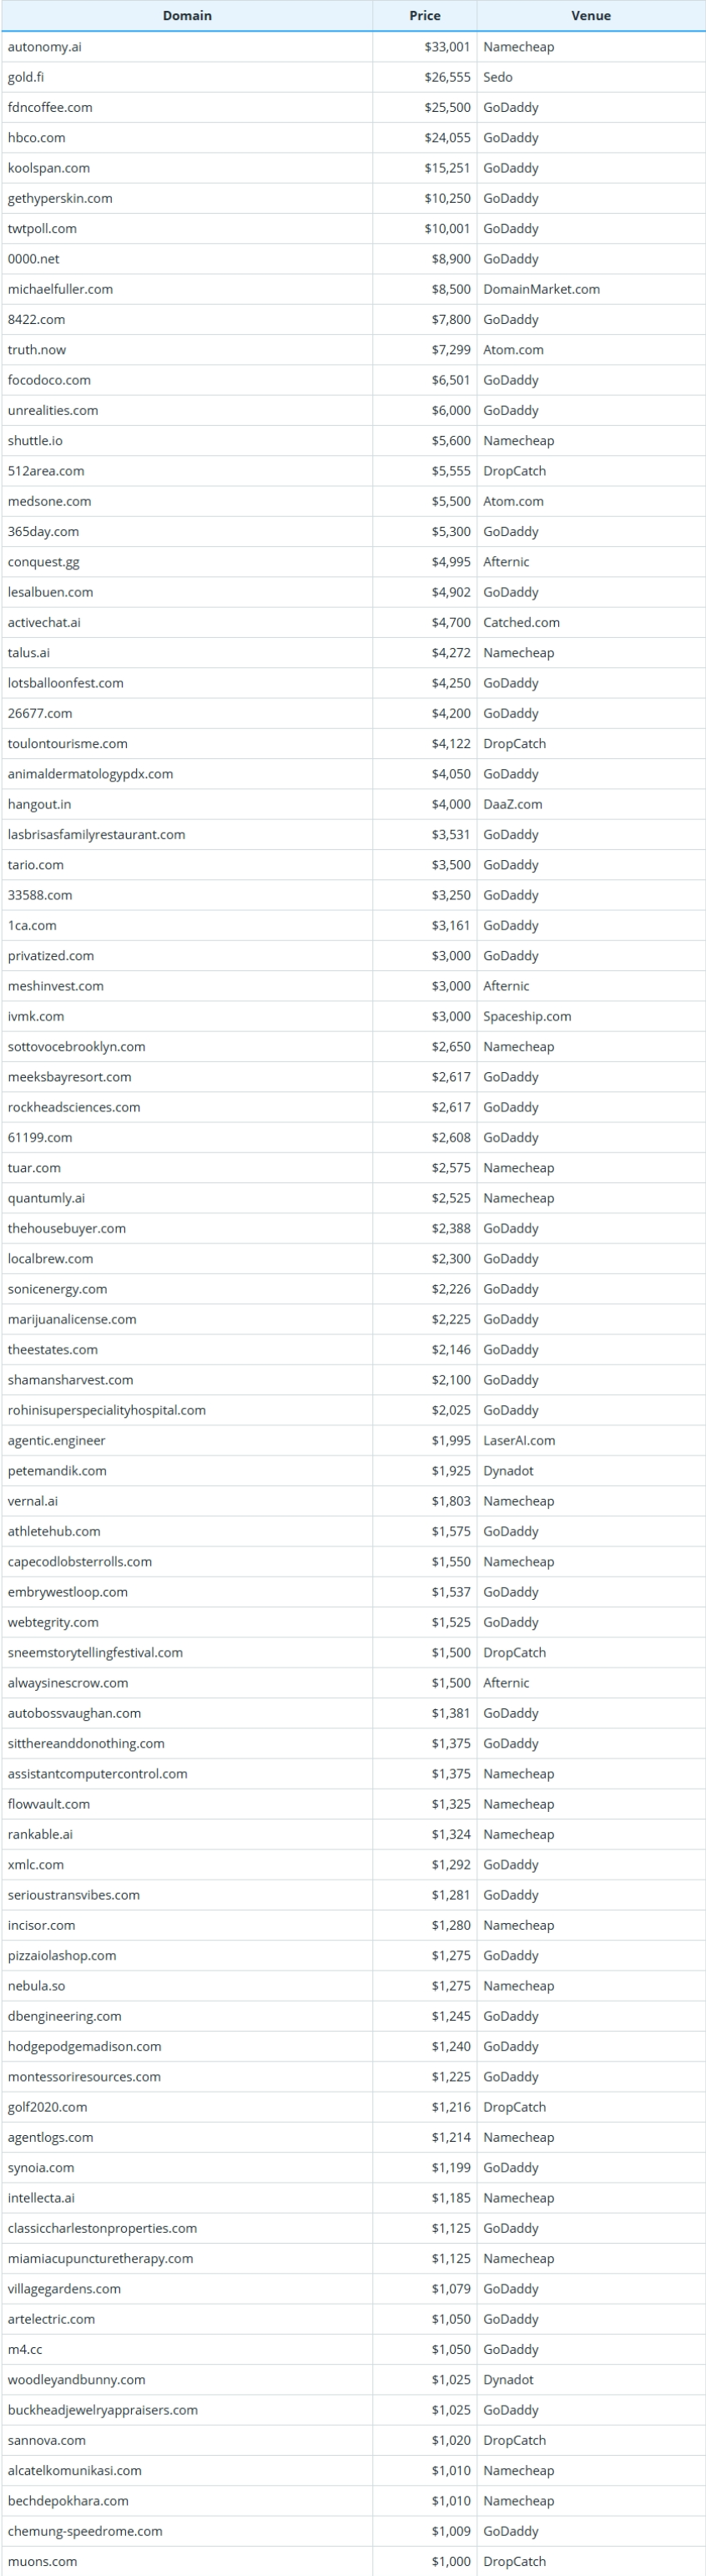
Task: Click lasbrisasfamilyrestaurant.com domain
Action: point(96,834)
